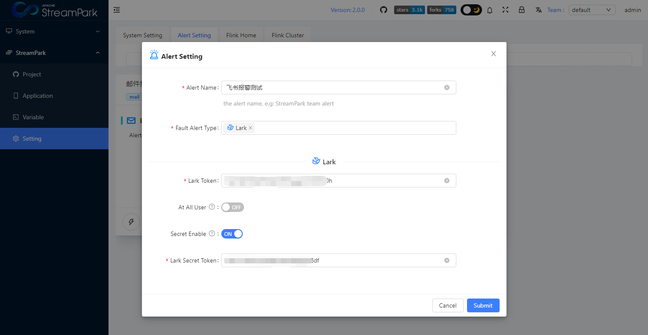Cancel the Alert Setting dialog
Screen dimensions: 648x335
click(448, 305)
